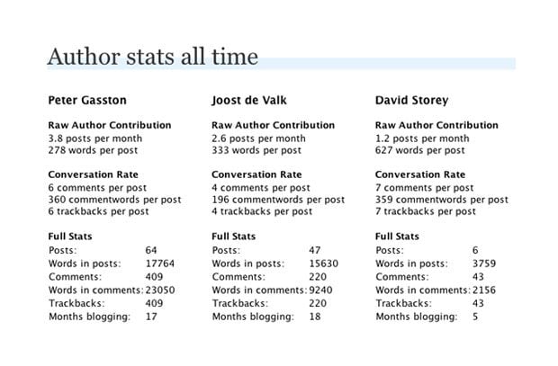Click the post count value 64
558x366 pixels.
[x=153, y=250]
